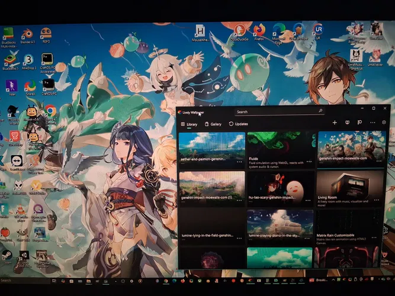
Task: Open Blender 4.5 desktop shortcut
Action: point(27,36)
